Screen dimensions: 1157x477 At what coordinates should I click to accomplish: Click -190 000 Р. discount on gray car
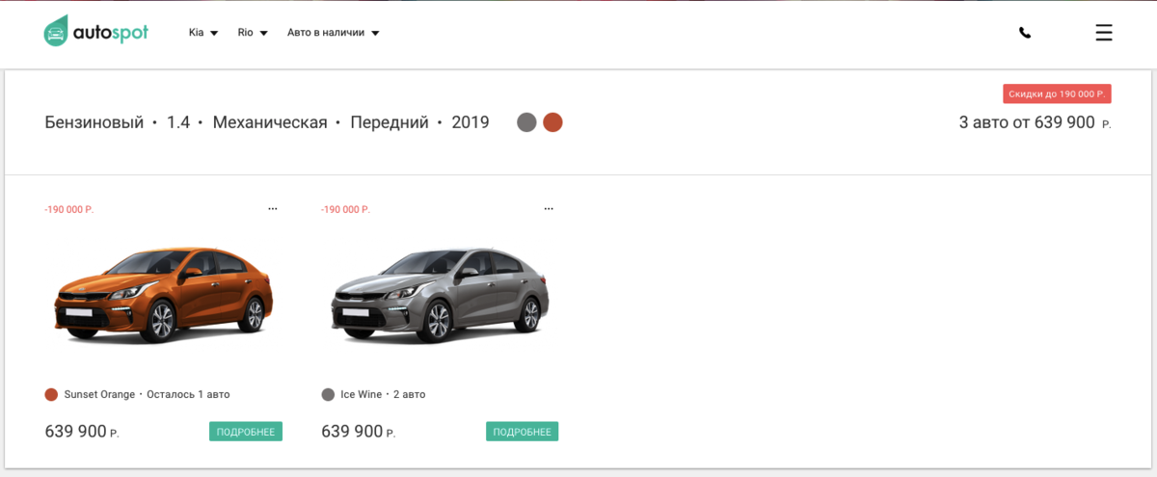click(x=346, y=209)
